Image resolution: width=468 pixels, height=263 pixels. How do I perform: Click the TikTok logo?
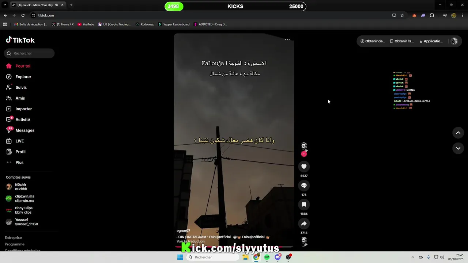tap(20, 40)
